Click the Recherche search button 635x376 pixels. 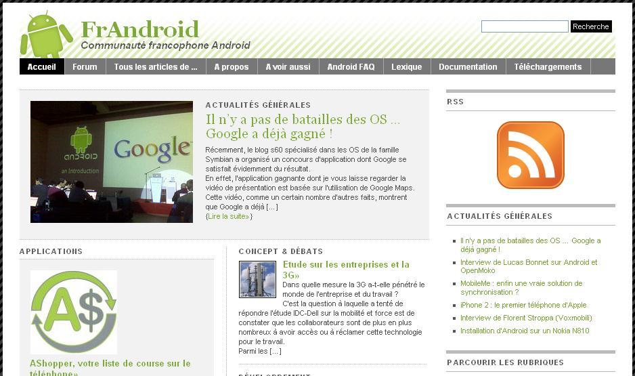591,26
